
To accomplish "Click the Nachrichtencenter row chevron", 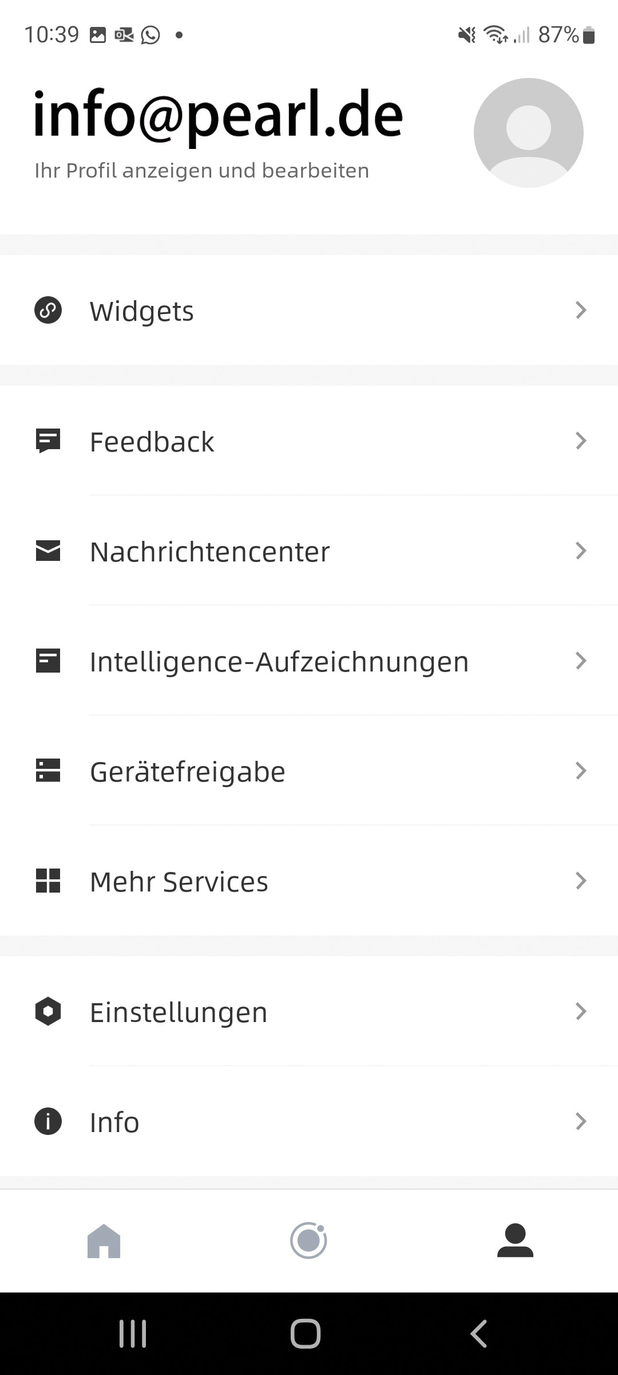I will point(581,551).
